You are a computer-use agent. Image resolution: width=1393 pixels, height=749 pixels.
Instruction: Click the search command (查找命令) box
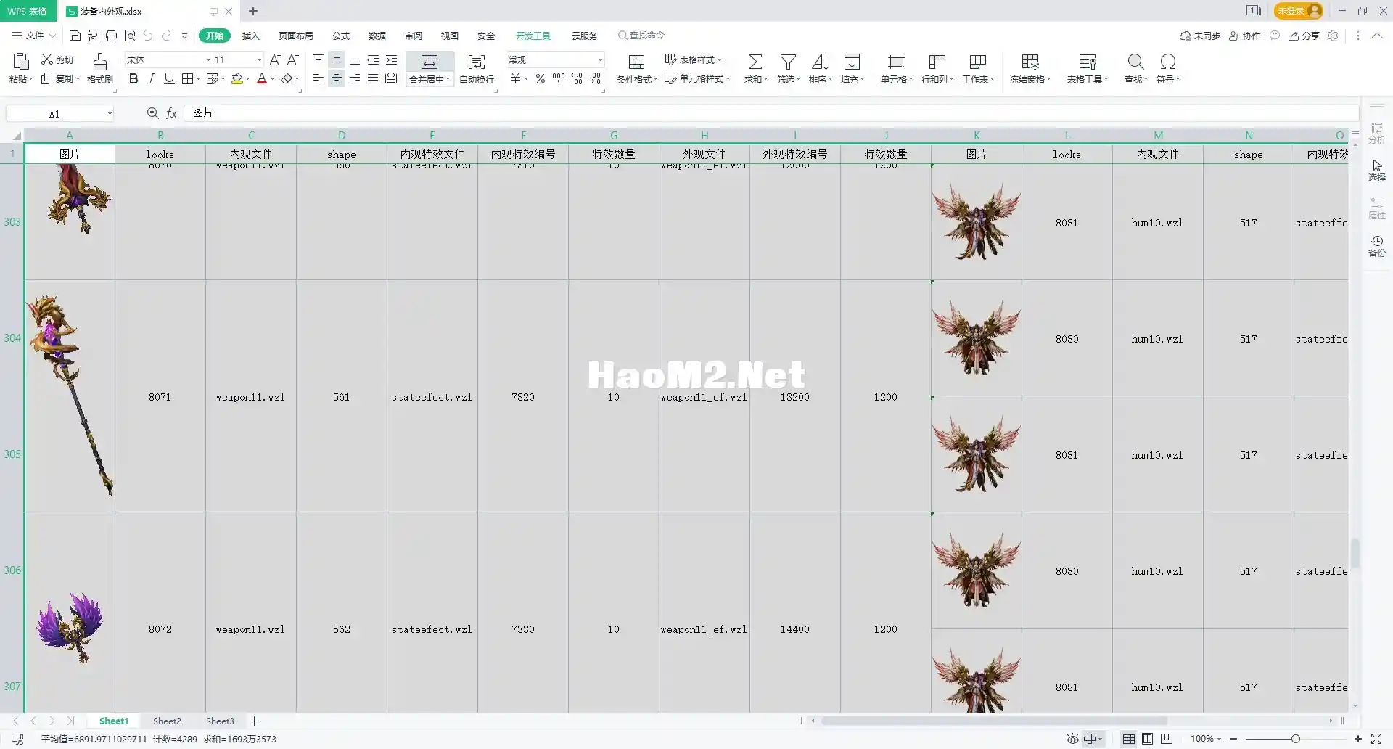tap(641, 36)
